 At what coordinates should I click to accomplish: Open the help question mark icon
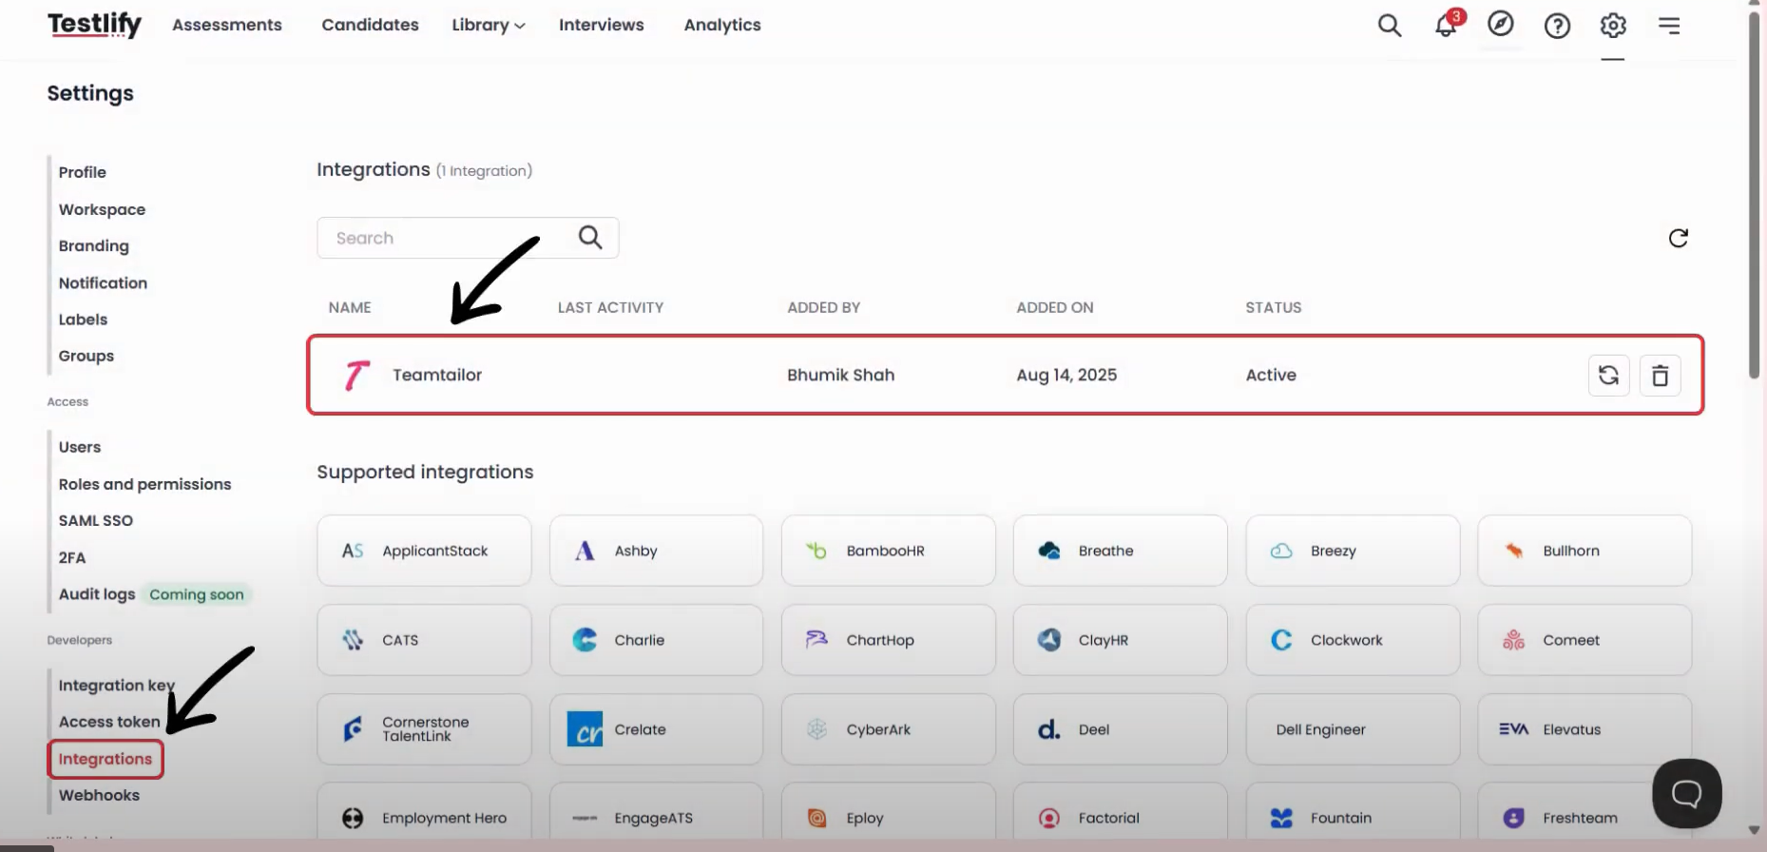click(x=1557, y=26)
